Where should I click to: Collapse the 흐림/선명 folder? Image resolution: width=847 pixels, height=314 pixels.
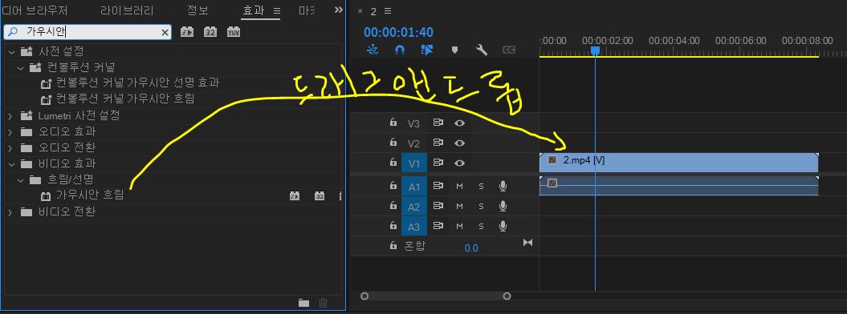tap(20, 179)
